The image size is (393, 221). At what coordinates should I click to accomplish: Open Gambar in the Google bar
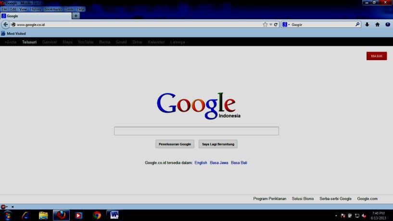(50, 42)
